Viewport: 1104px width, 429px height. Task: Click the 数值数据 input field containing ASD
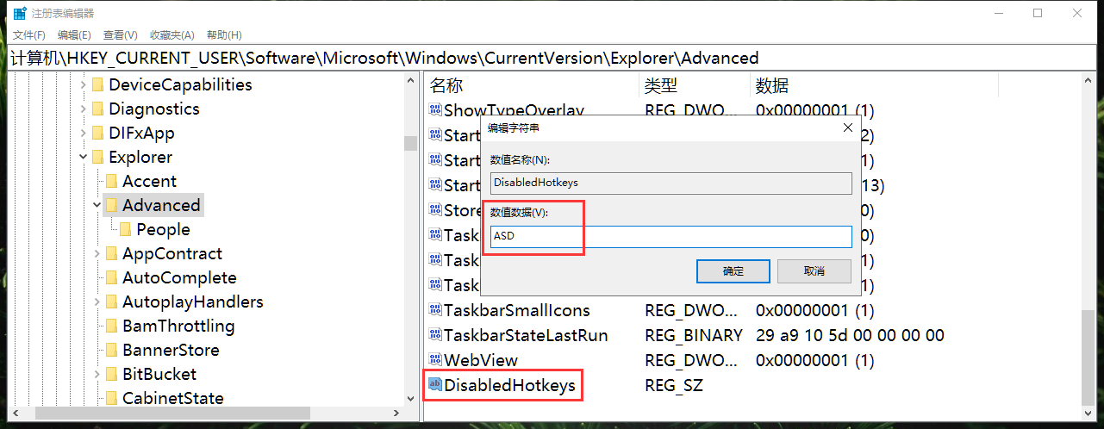[x=671, y=237]
